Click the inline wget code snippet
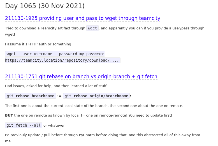This screenshot has height=146, width=218. pyautogui.click(x=92, y=28)
